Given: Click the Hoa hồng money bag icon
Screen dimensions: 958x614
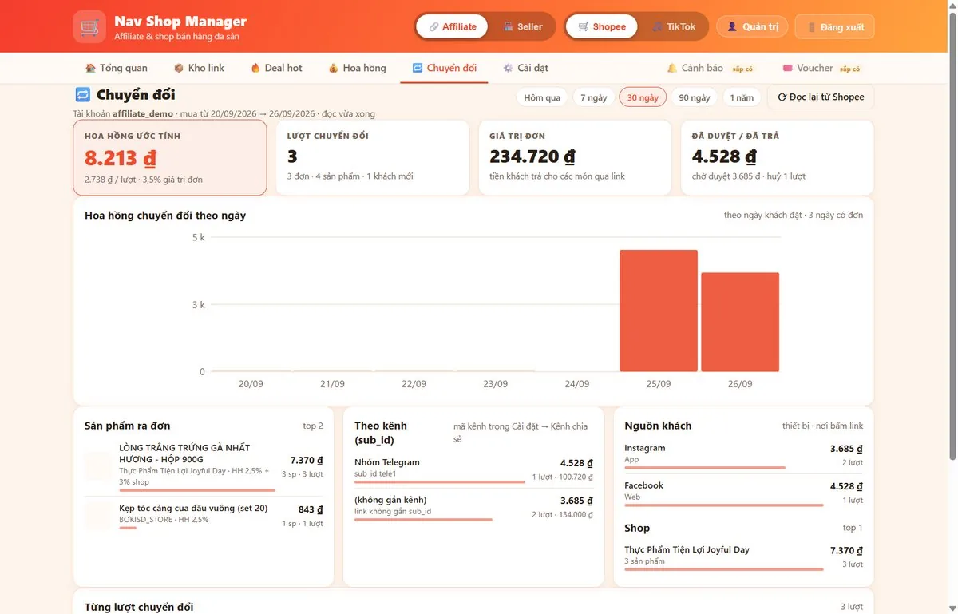Looking at the screenshot, I should coord(334,68).
